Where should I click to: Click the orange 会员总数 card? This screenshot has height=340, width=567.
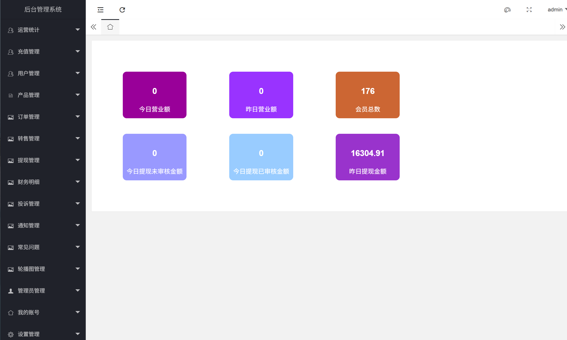point(368,95)
